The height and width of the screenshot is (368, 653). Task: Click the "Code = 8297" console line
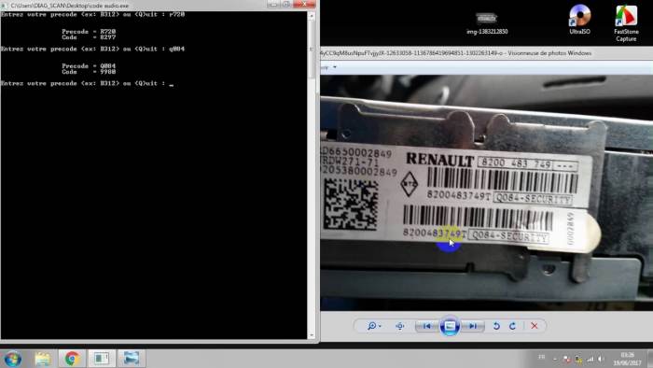point(89,37)
